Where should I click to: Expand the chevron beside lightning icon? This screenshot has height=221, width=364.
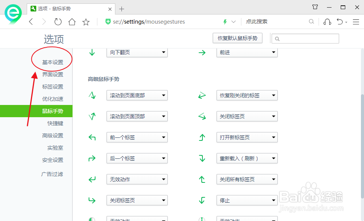pos(233,22)
